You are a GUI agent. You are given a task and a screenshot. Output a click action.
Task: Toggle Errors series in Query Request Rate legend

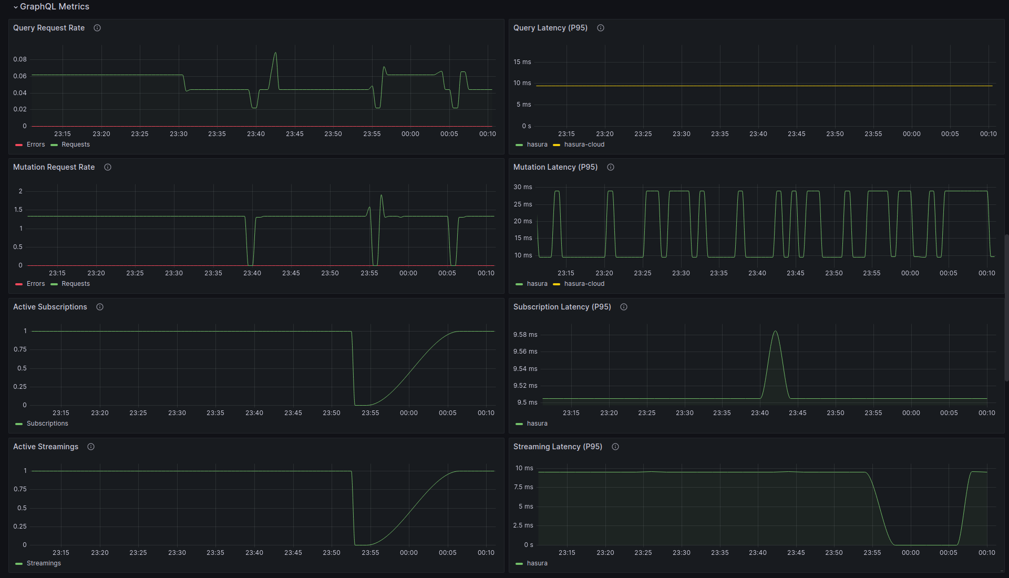36,145
